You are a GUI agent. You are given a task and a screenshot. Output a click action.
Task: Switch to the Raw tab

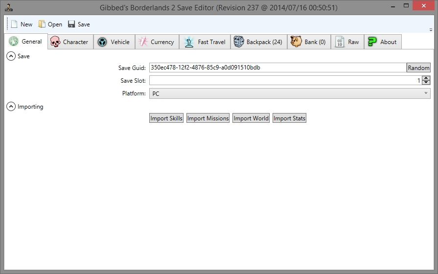click(x=347, y=42)
